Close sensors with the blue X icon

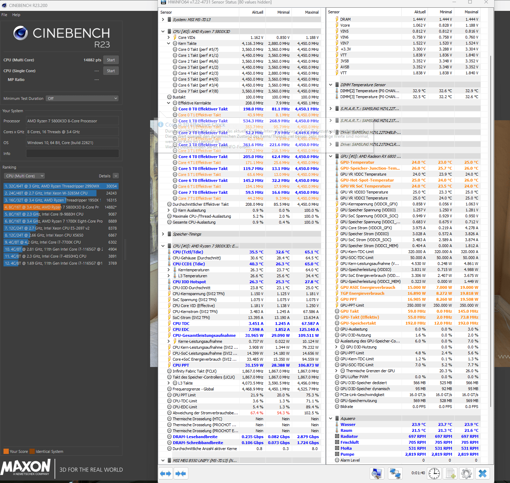483,474
